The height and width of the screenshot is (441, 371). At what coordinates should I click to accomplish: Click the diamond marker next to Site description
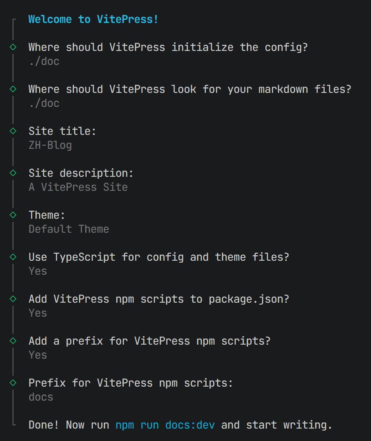click(x=13, y=173)
